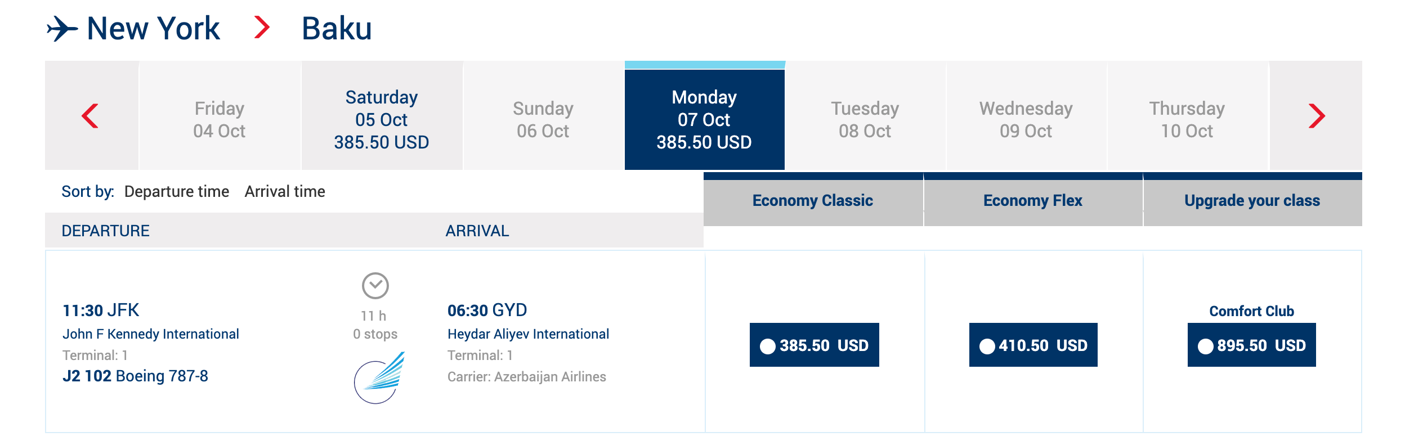Choose the Friday 04 Oct date tab
Viewport: 1405px width, 441px height.
(220, 119)
